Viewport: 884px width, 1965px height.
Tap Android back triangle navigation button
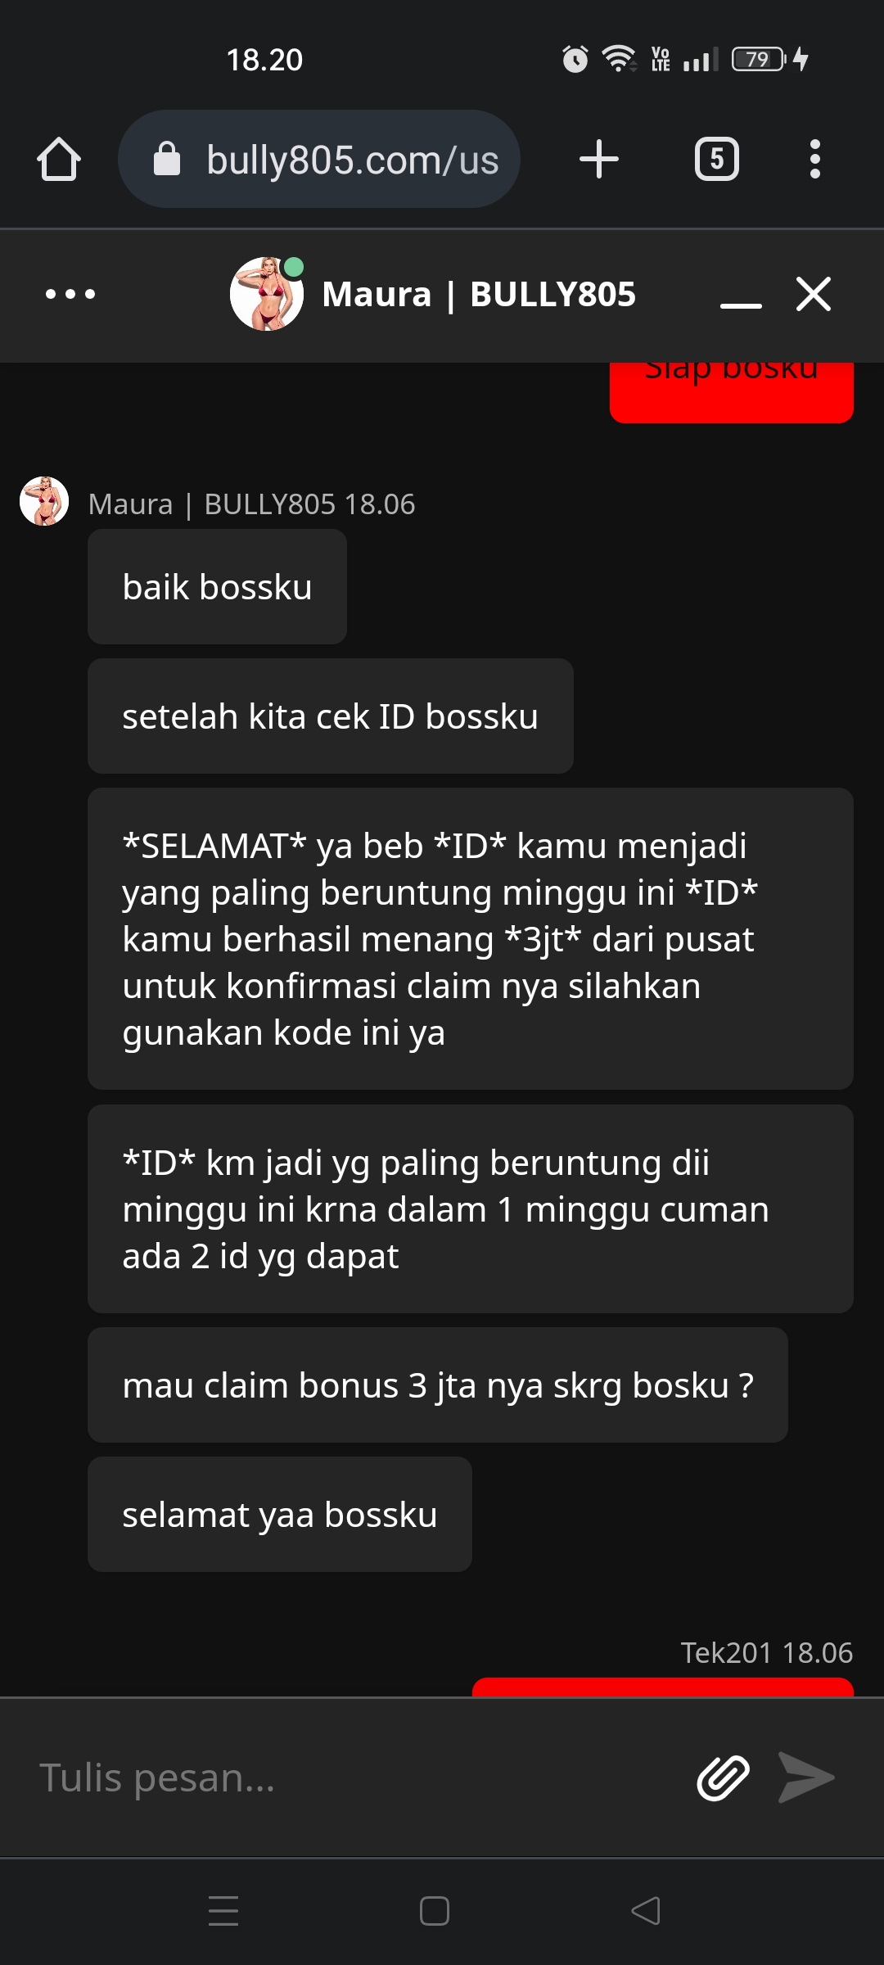(646, 1911)
